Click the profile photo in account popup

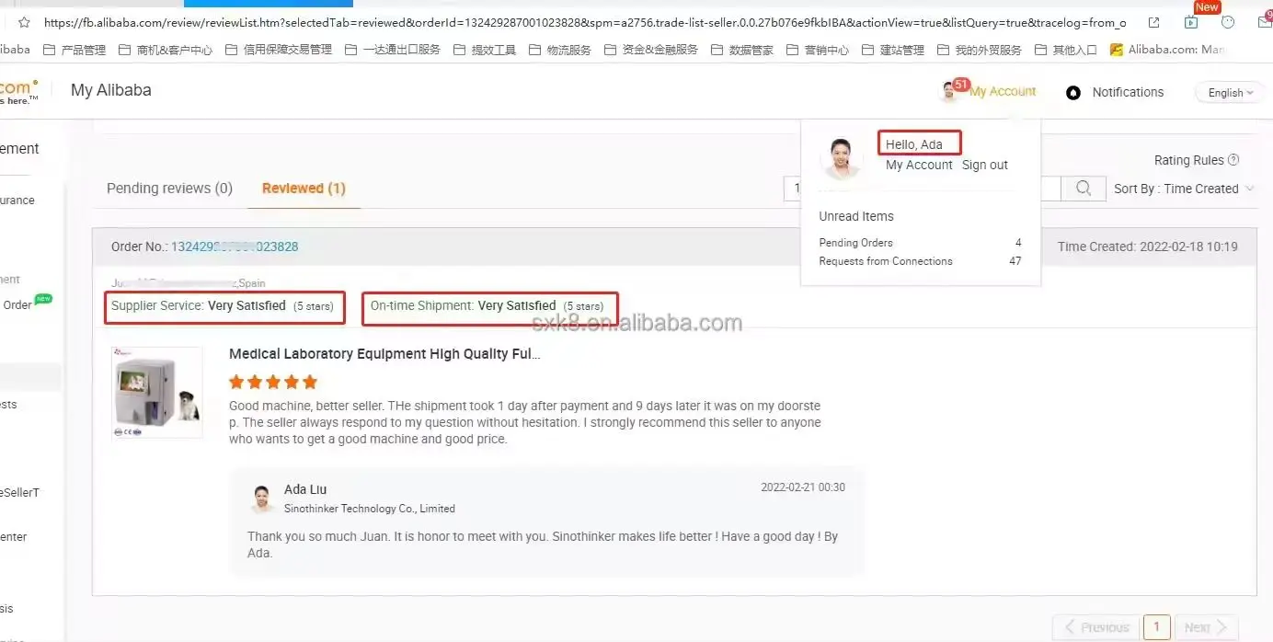click(841, 158)
